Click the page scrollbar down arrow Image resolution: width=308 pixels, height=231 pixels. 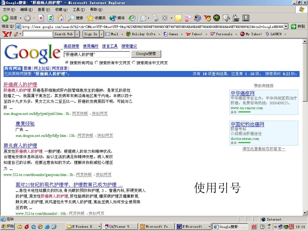pyautogui.click(x=305, y=213)
